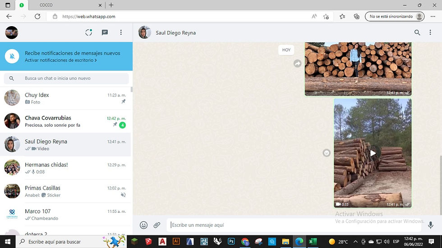Open Illustrator from the taskbar

[176, 242]
